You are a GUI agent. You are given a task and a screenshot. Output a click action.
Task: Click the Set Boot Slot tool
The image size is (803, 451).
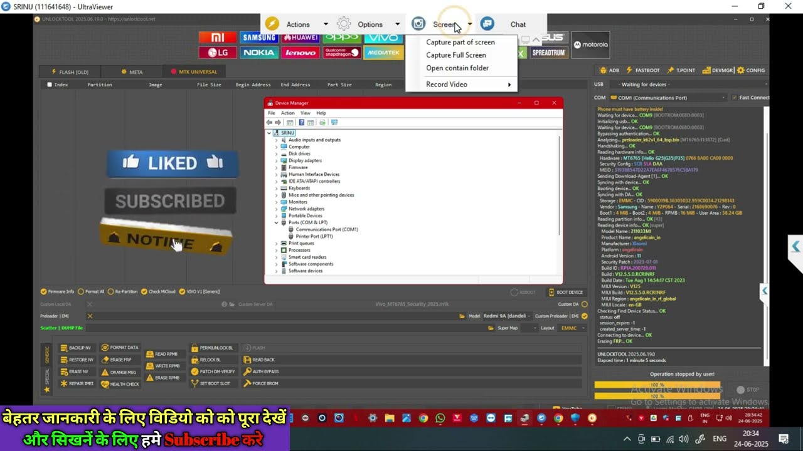211,383
